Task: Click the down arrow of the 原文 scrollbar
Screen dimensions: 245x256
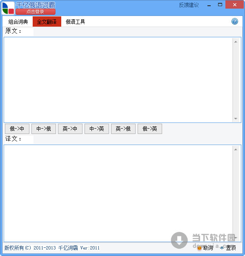Action: tap(236, 118)
